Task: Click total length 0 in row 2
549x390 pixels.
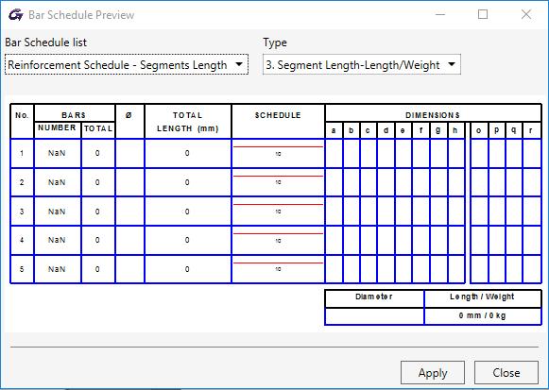Action: 187,182
